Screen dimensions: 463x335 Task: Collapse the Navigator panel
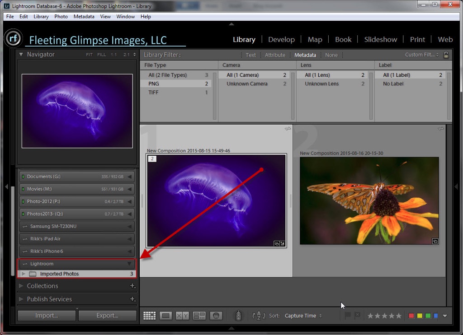click(x=21, y=54)
